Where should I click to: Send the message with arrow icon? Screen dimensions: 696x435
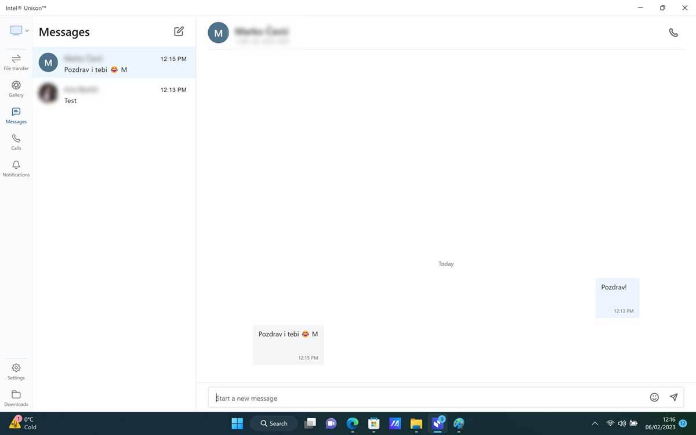tap(673, 397)
